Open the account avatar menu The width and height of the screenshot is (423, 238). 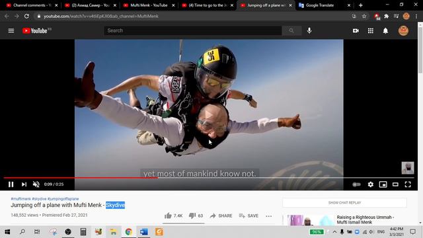click(403, 31)
